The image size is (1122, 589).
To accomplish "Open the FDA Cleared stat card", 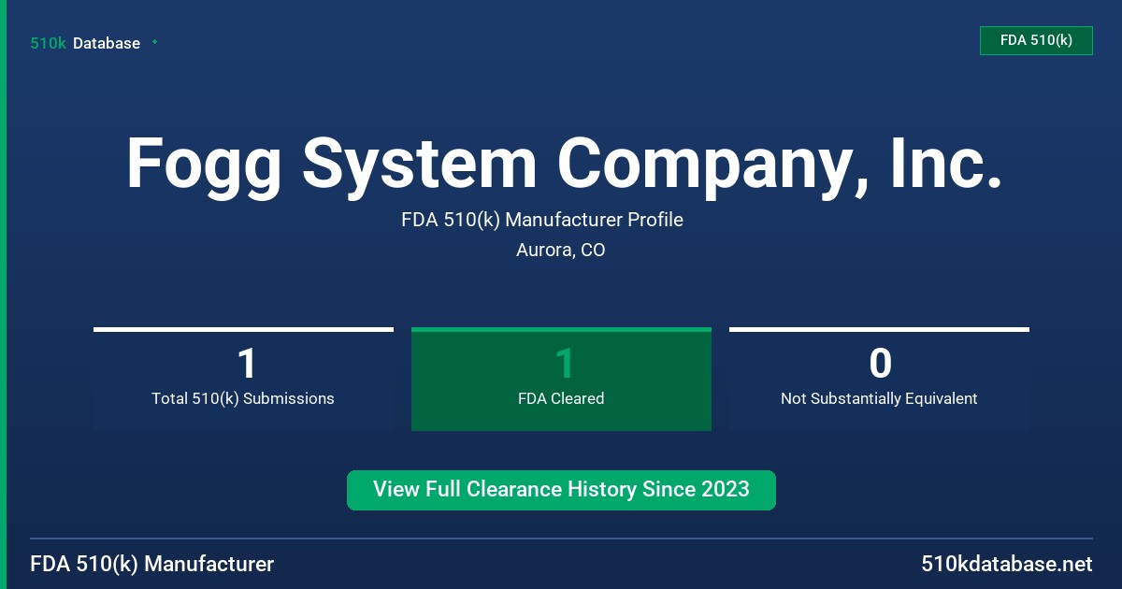I will [561, 380].
